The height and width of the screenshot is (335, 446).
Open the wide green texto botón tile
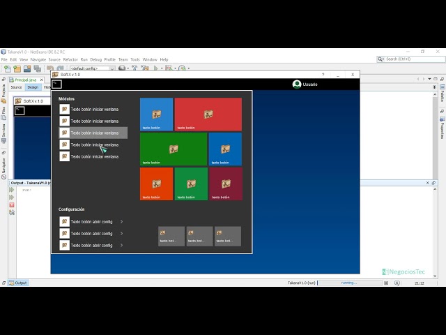(x=174, y=149)
